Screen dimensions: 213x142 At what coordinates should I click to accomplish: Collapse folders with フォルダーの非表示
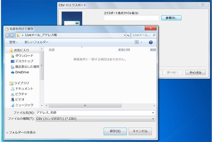click(x=21, y=132)
